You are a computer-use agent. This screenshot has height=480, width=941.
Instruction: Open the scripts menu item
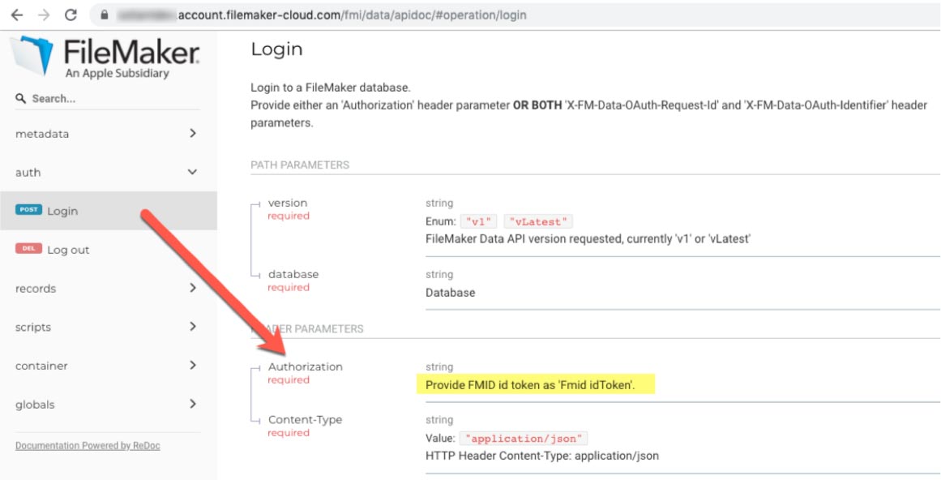[108, 327]
